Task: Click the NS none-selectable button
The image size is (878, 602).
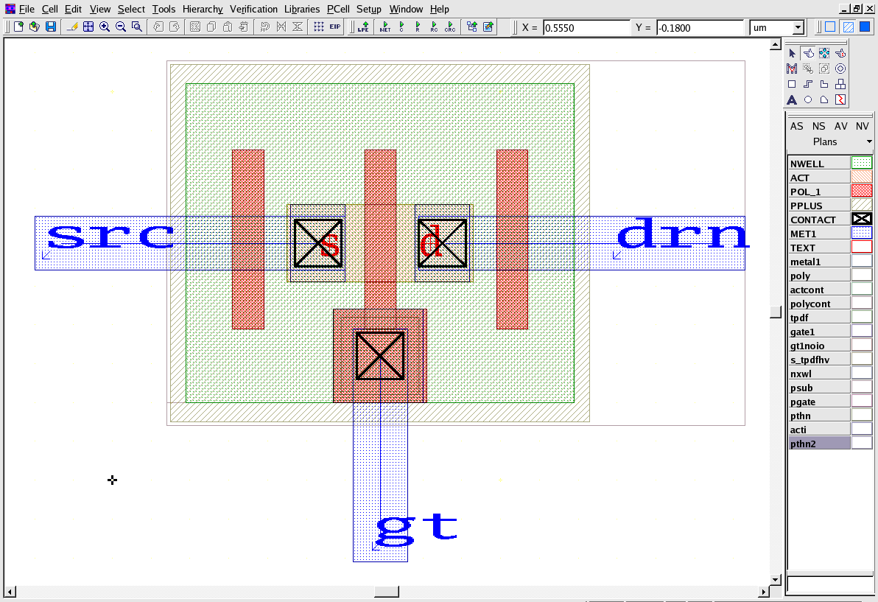Action: [x=818, y=126]
